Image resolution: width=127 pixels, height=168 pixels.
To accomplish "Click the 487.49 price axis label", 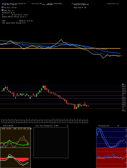I will (124, 106).
